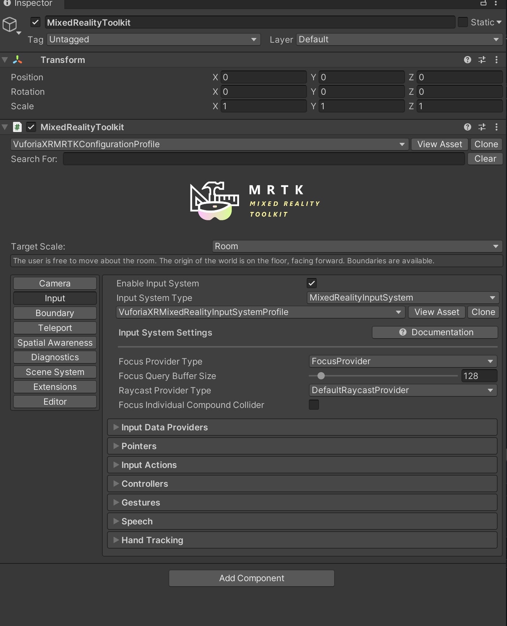The height and width of the screenshot is (626, 507).
Task: Toggle the Static checkbox
Action: pyautogui.click(x=463, y=22)
